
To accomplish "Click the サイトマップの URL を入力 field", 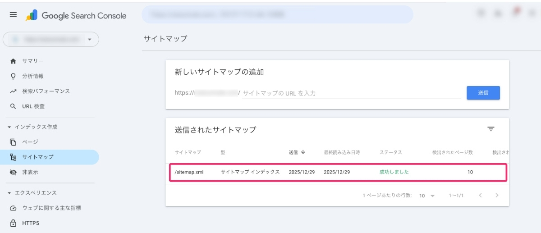I will [x=351, y=93].
